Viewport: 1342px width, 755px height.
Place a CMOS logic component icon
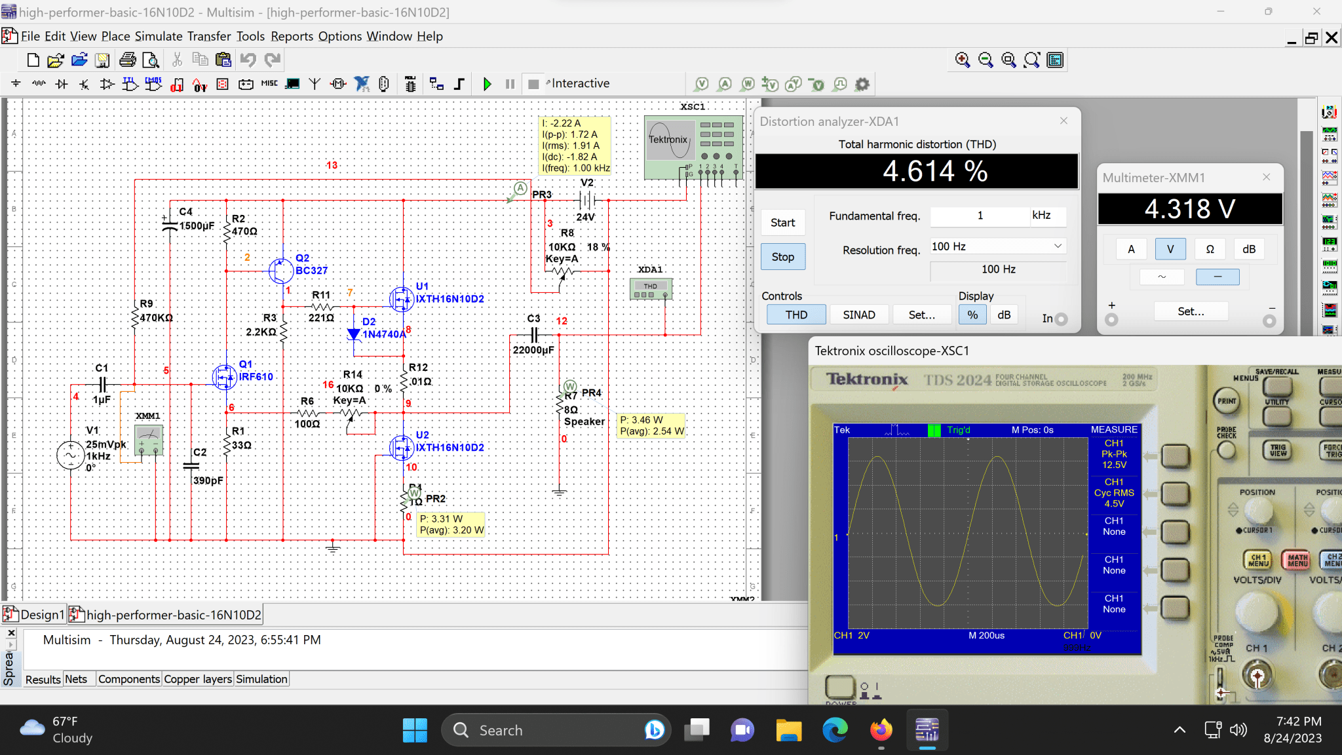pyautogui.click(x=153, y=84)
